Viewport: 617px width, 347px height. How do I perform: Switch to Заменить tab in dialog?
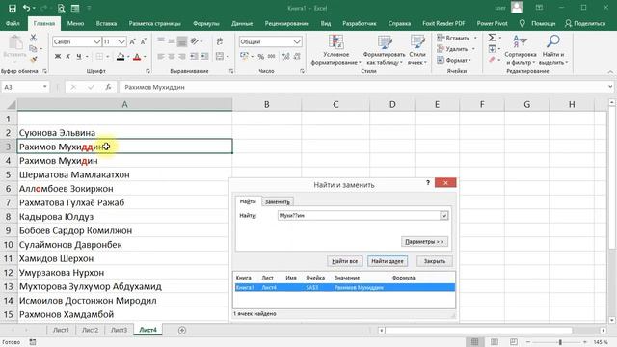[278, 201]
